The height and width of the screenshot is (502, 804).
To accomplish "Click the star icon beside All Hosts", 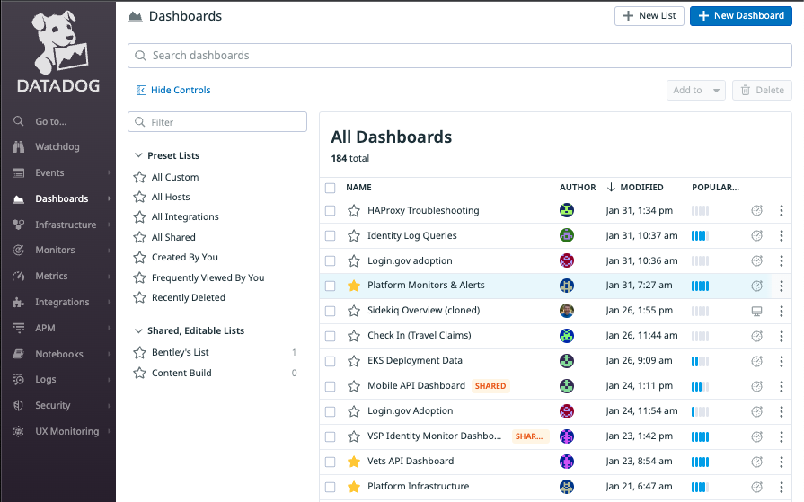I will click(139, 197).
